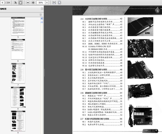Click the memory module photo
Viewport: 162px width, 134px height.
click(x=140, y=27)
